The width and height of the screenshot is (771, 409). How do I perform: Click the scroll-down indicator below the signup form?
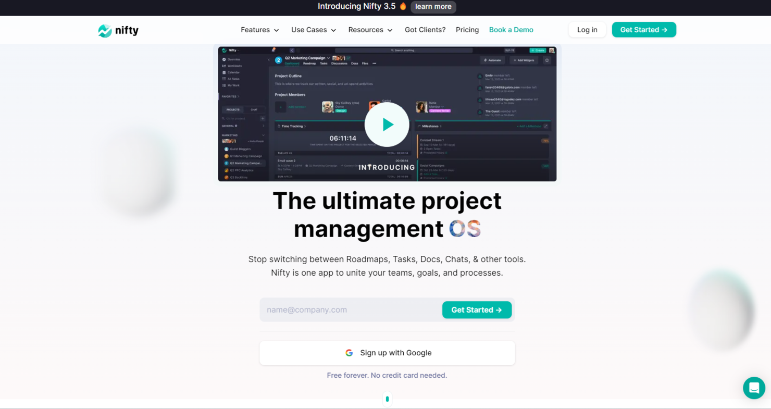pyautogui.click(x=387, y=399)
